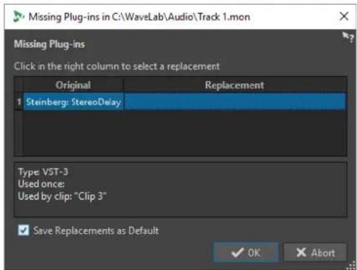Disable Save Replacements as Default checkbox

click(x=23, y=230)
